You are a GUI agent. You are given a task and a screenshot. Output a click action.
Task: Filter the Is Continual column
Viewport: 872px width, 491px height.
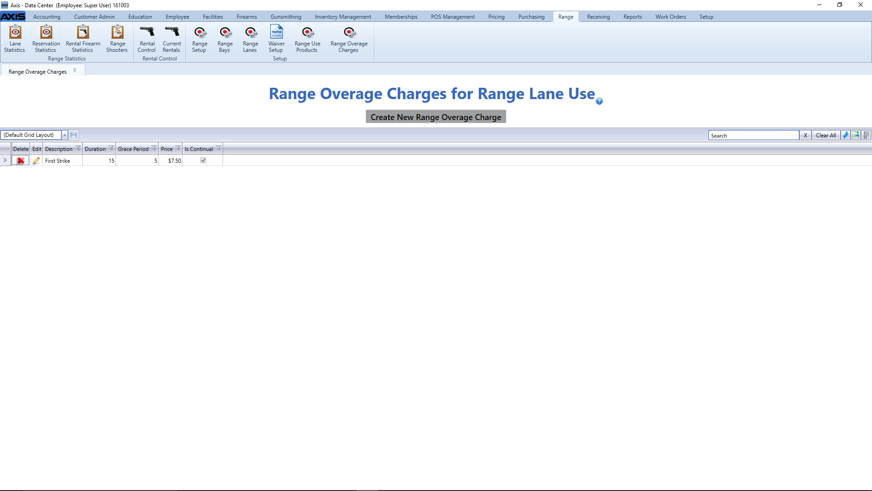pyautogui.click(x=218, y=148)
